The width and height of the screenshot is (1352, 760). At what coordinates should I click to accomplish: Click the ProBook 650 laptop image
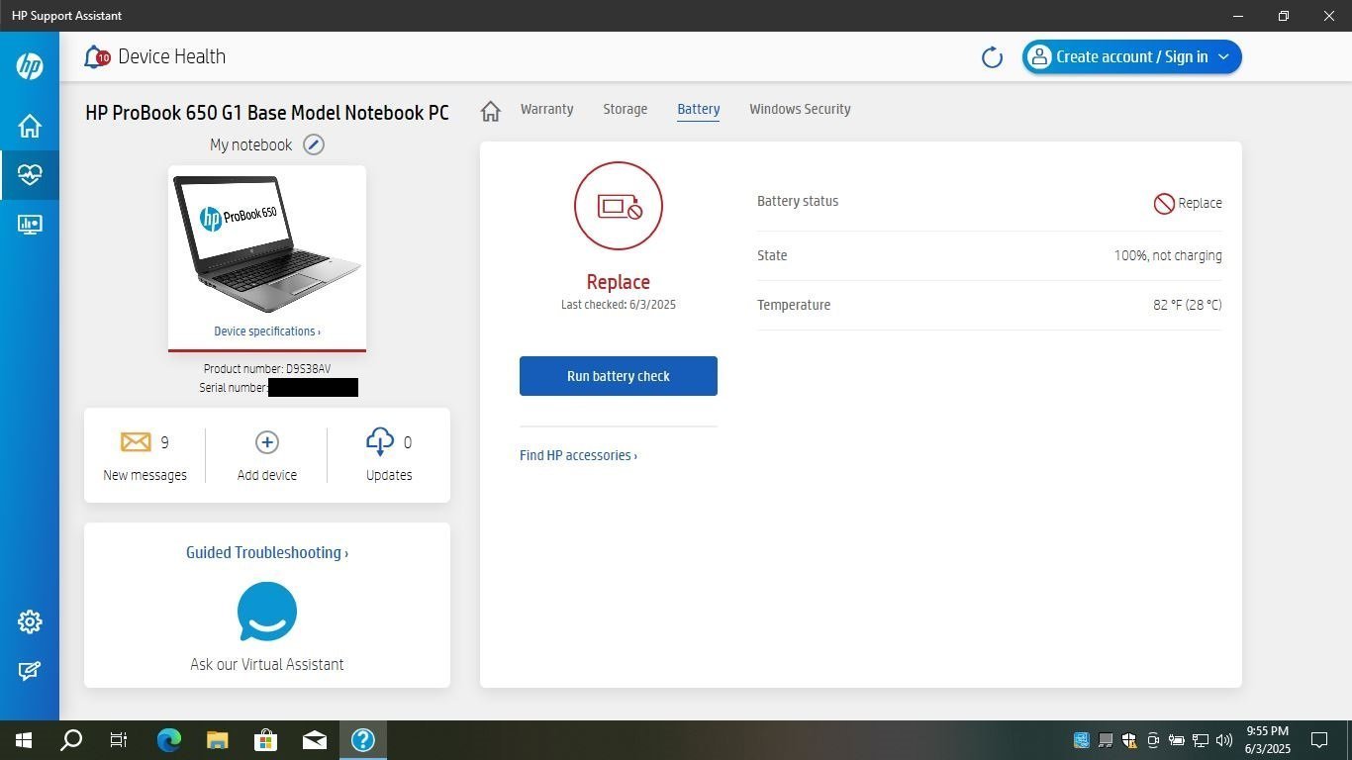(267, 243)
